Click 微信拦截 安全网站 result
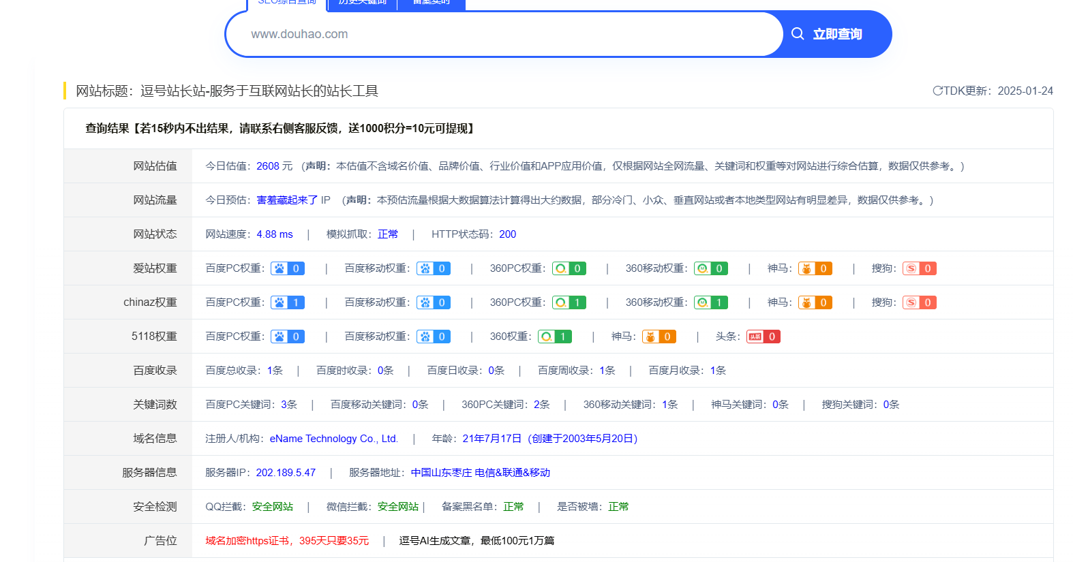 [x=398, y=507]
